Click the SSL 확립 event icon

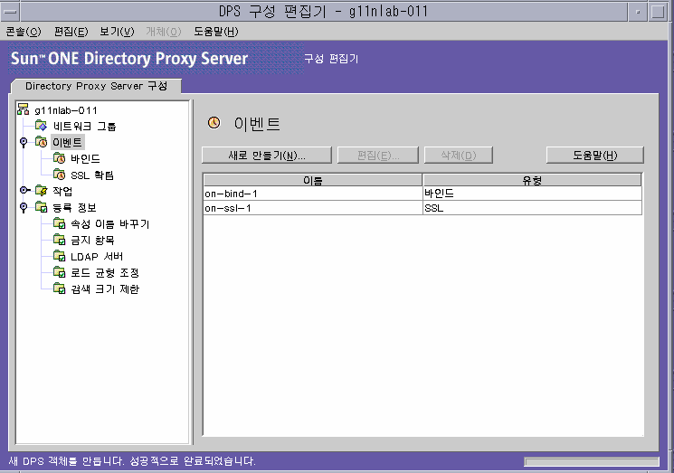59,175
